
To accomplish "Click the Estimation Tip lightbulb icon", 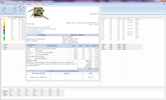I will [9, 8].
